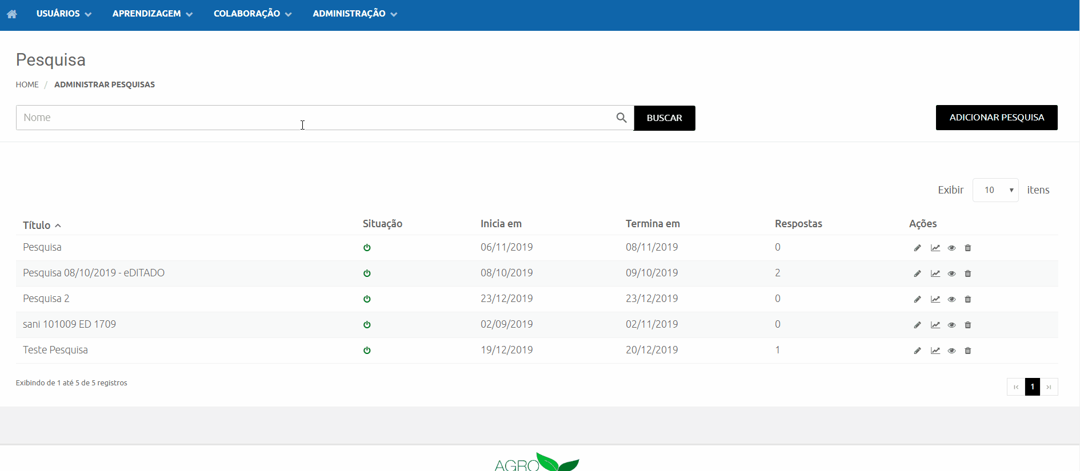Screen dimensions: 1080x471
Task: Edit 'Pesquisa 08/10/2019 - eDITADO' with pencil icon
Action: 917,273
